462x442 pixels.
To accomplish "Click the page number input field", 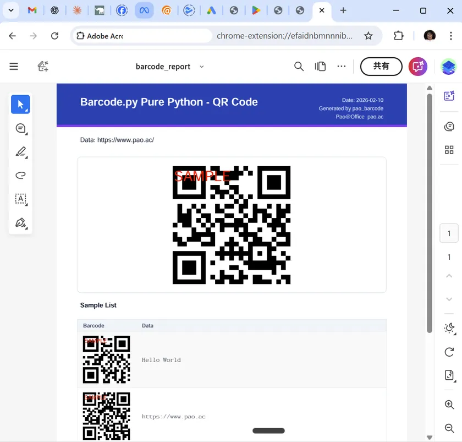I will pyautogui.click(x=449, y=233).
